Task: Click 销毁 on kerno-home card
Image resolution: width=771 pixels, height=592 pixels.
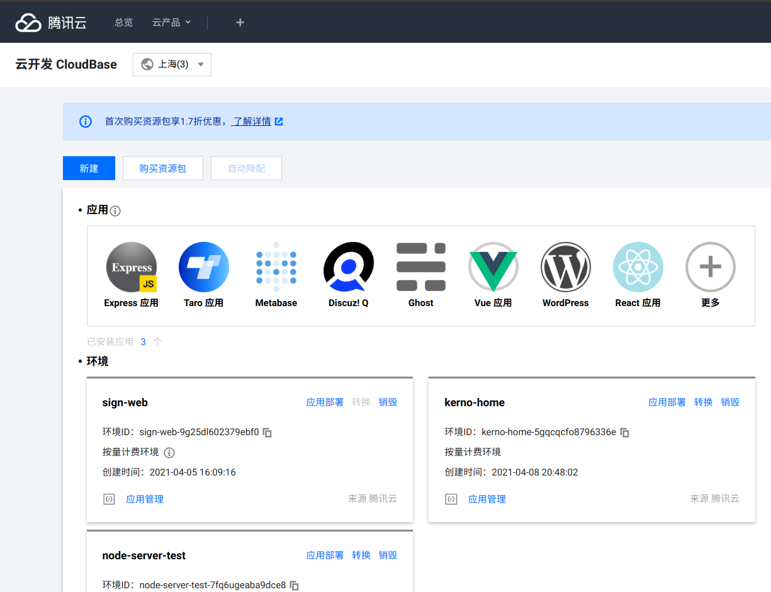Action: (730, 402)
